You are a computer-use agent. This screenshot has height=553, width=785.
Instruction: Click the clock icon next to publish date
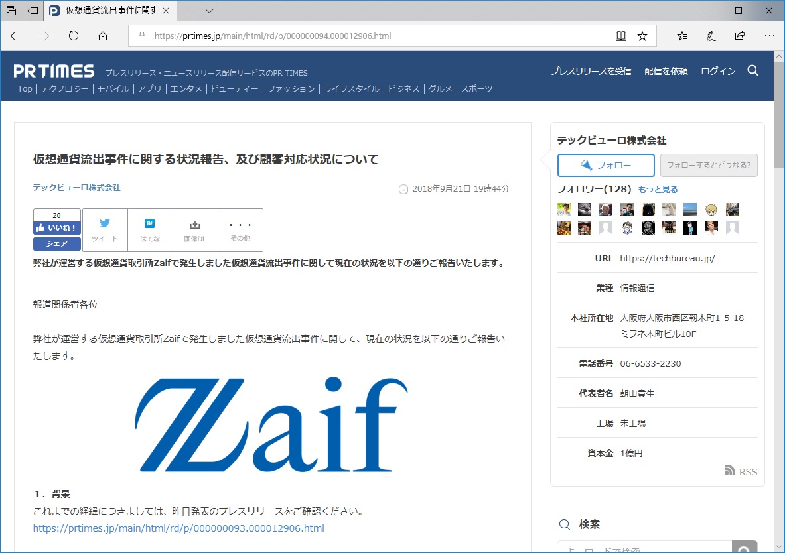click(403, 189)
